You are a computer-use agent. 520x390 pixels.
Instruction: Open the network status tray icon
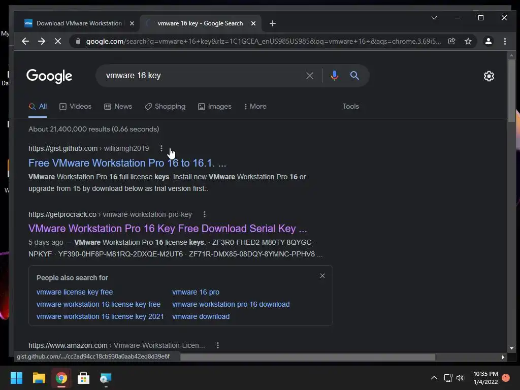click(448, 378)
